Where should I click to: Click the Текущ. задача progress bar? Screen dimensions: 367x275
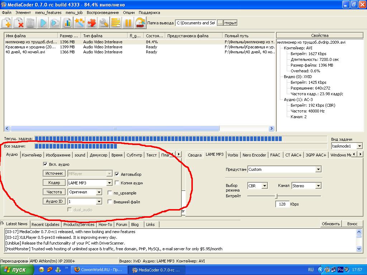(x=181, y=139)
